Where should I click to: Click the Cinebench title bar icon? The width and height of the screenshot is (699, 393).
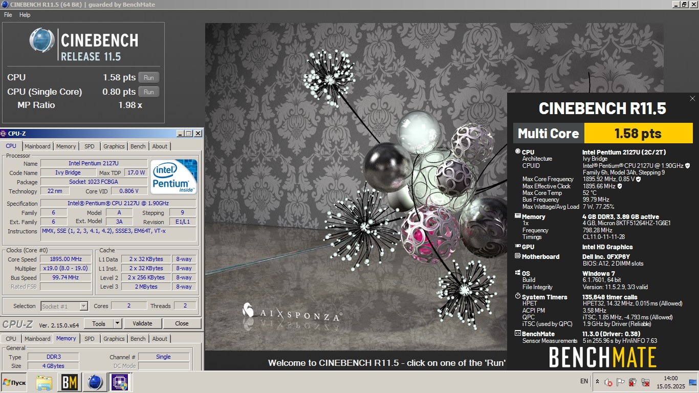[5, 5]
